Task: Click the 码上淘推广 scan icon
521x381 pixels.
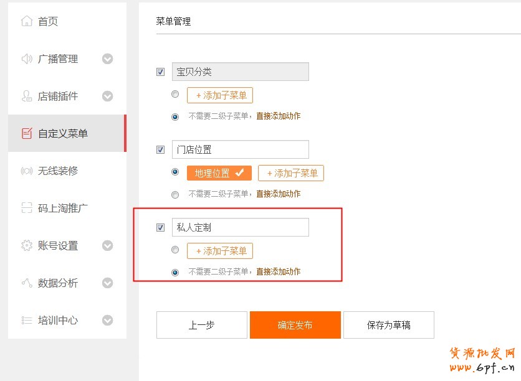Action: pos(26,208)
